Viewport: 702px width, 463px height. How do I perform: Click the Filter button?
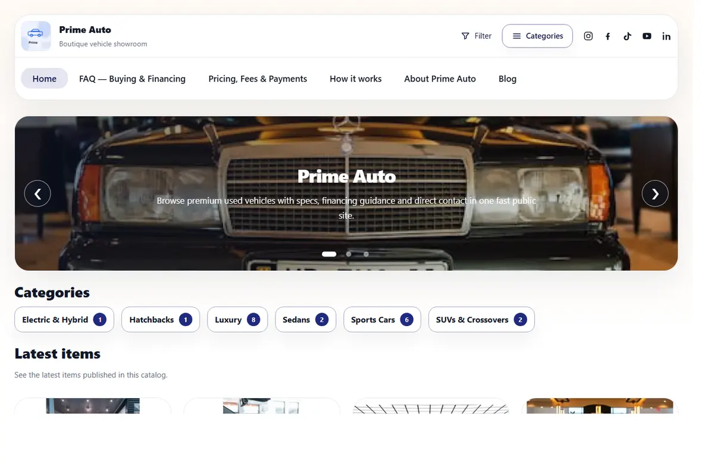[x=477, y=36]
